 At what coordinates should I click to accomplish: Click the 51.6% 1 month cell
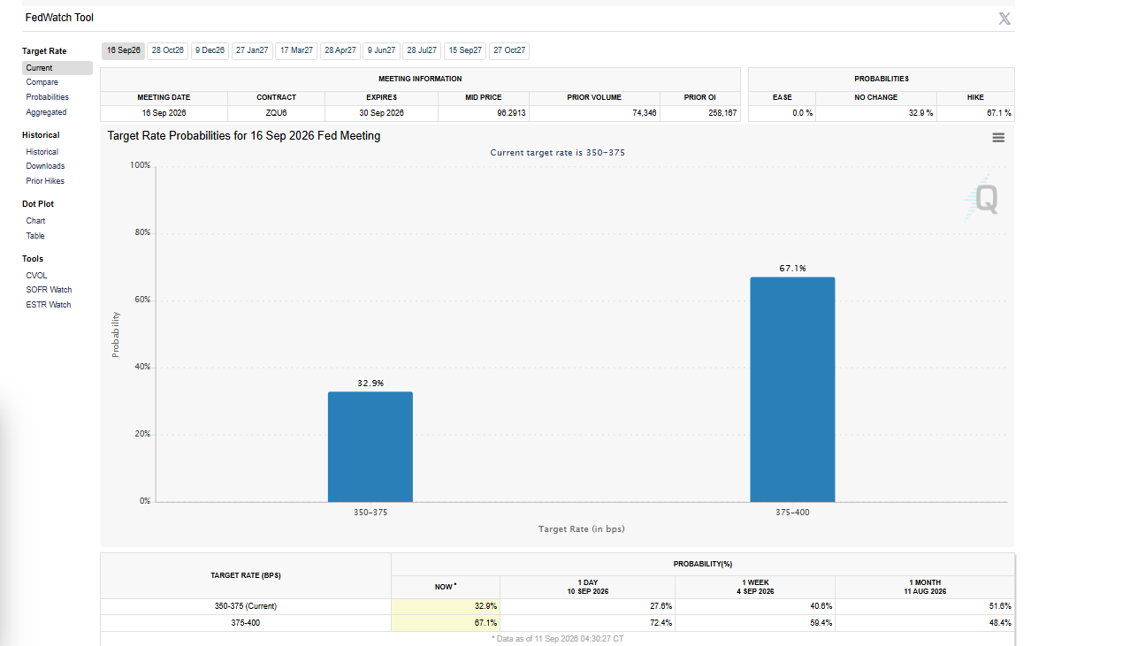coord(925,606)
